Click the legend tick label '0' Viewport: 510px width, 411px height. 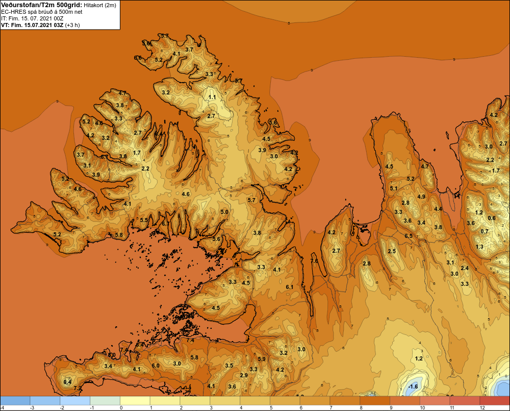[x=121, y=408]
